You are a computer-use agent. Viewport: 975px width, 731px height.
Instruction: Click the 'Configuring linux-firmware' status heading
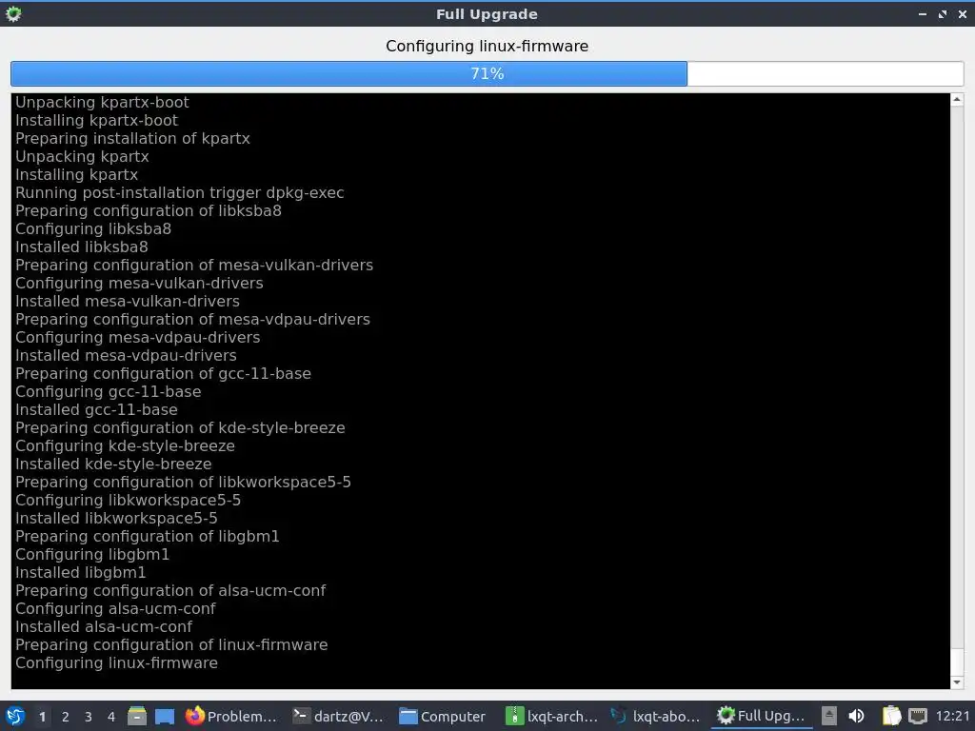pyautogui.click(x=487, y=46)
